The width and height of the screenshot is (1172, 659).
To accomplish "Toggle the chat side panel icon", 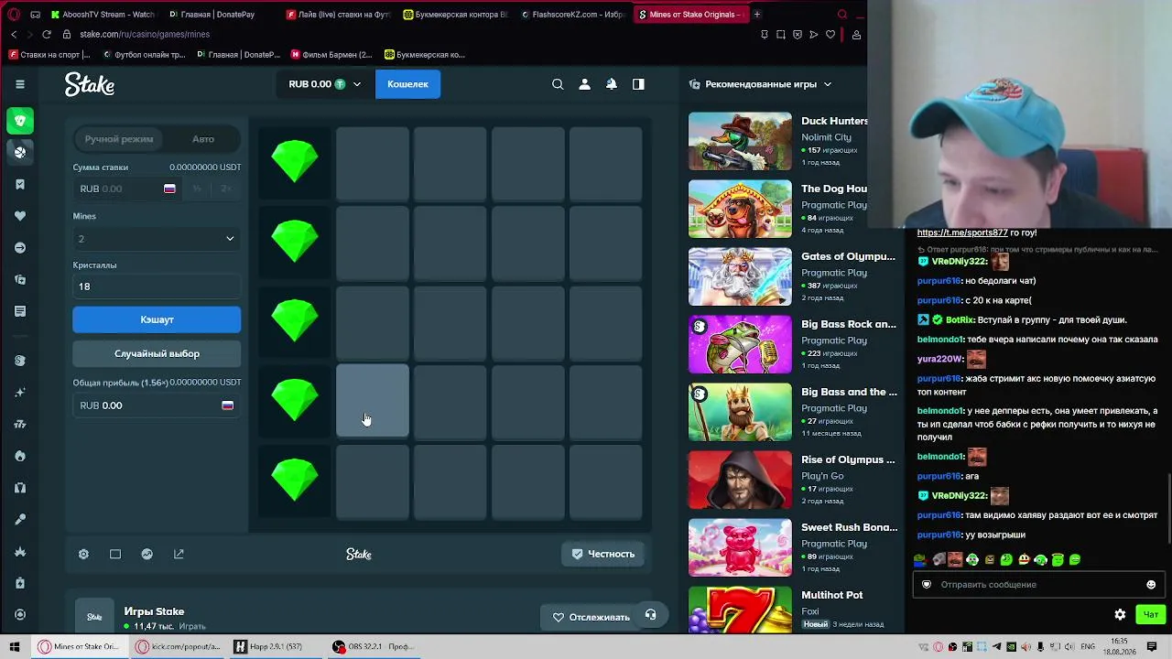I will [x=638, y=84].
